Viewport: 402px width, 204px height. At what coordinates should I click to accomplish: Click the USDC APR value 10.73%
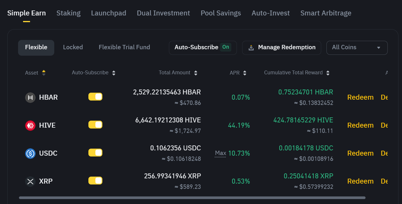click(x=239, y=153)
